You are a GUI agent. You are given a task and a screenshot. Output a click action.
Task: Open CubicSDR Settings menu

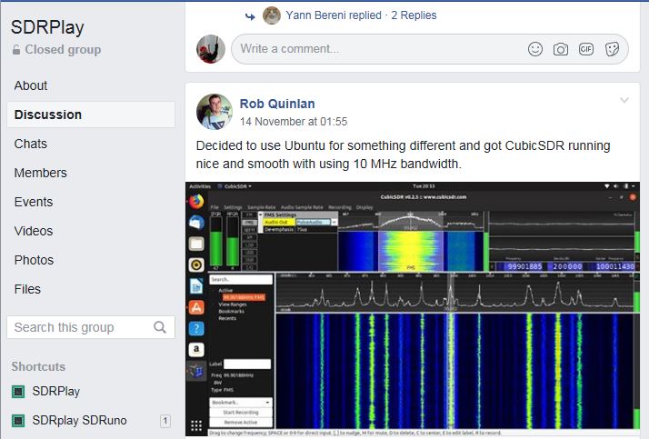[x=233, y=207]
